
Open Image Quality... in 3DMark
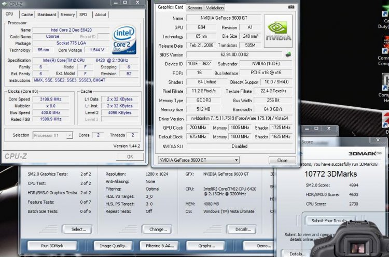pyautogui.click(x=114, y=246)
